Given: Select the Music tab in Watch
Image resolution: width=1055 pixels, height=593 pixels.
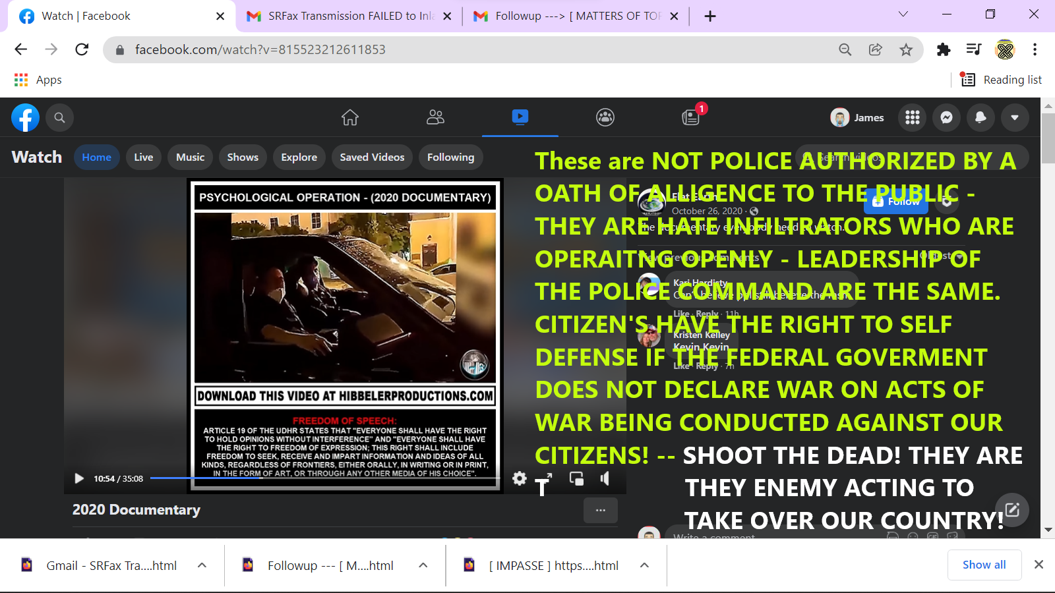Looking at the screenshot, I should point(191,157).
